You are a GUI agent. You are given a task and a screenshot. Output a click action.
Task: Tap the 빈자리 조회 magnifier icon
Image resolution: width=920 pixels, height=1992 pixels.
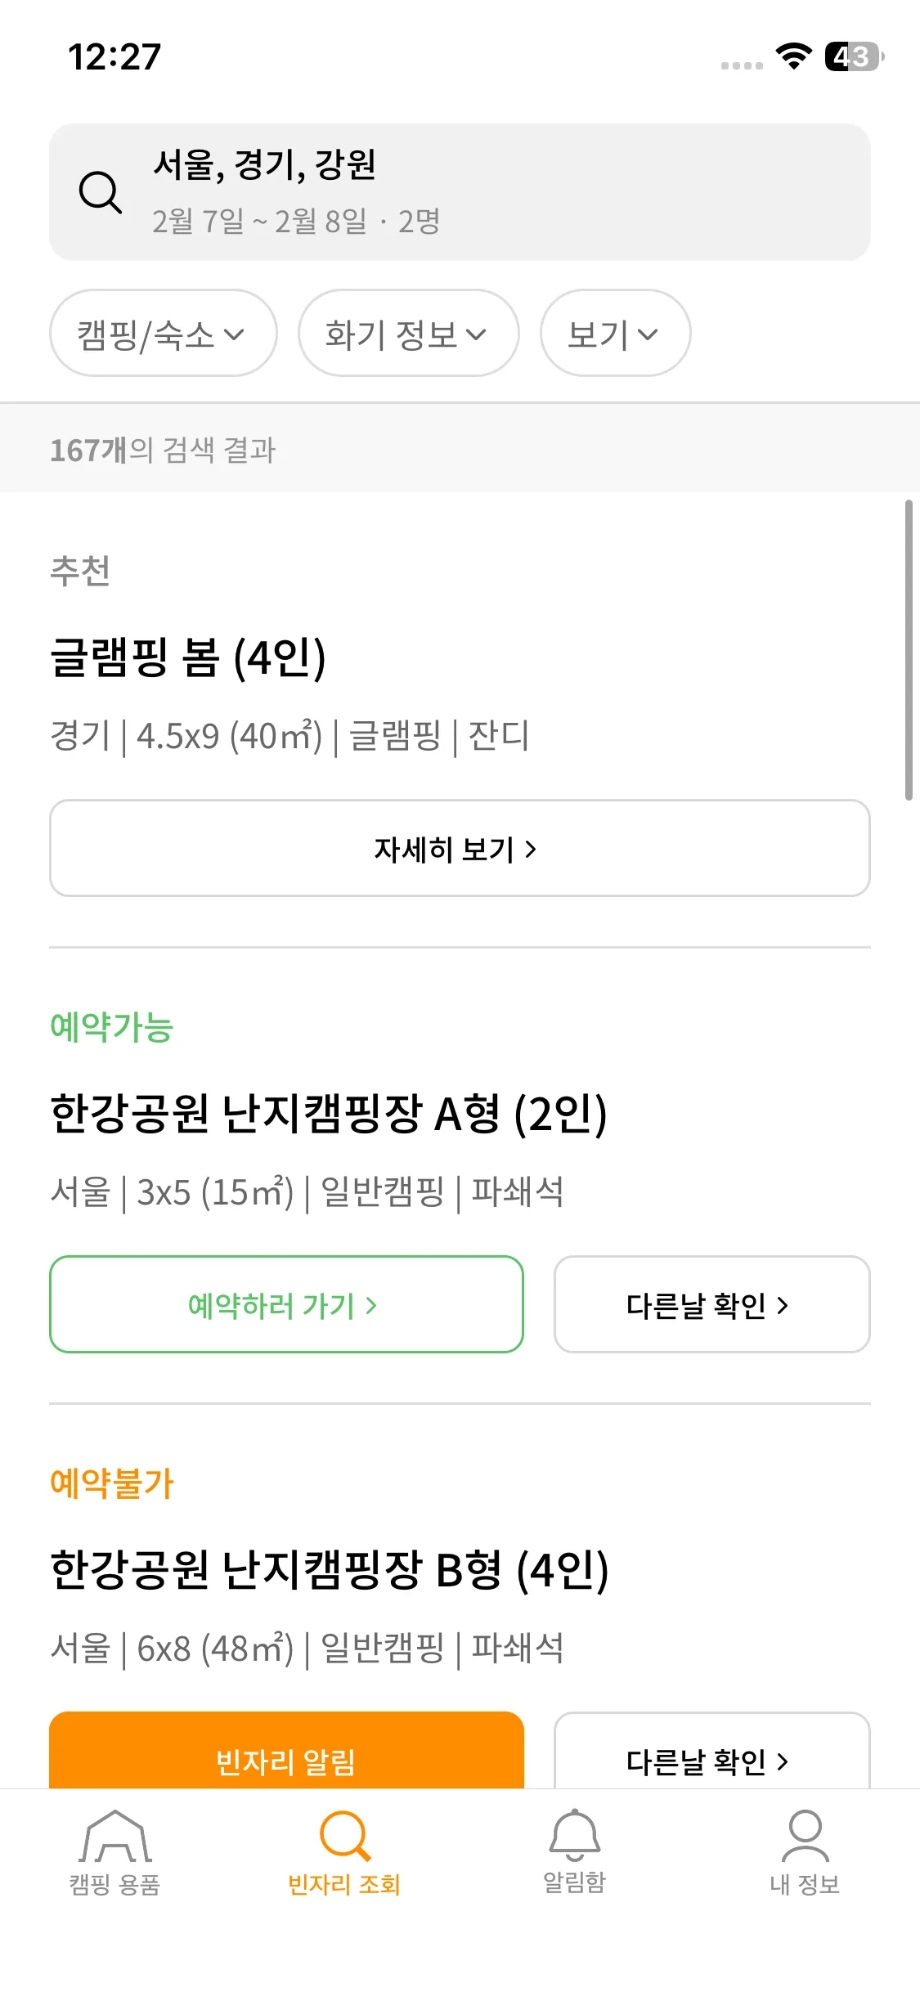point(344,1837)
